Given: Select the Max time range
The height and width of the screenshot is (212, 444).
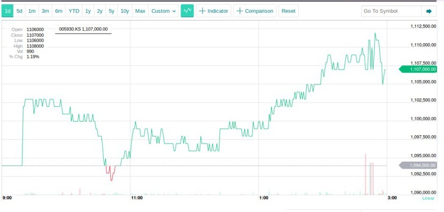Looking at the screenshot, I should pyautogui.click(x=140, y=11).
